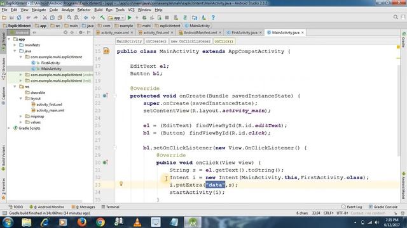
Task: Open the app run configuration dropdown
Action: [x=116, y=18]
